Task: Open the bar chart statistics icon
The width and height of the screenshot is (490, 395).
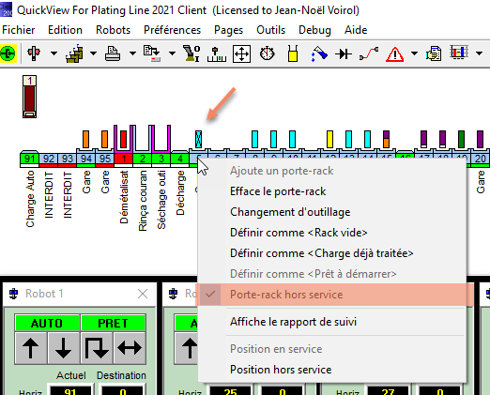Action: click(x=459, y=53)
